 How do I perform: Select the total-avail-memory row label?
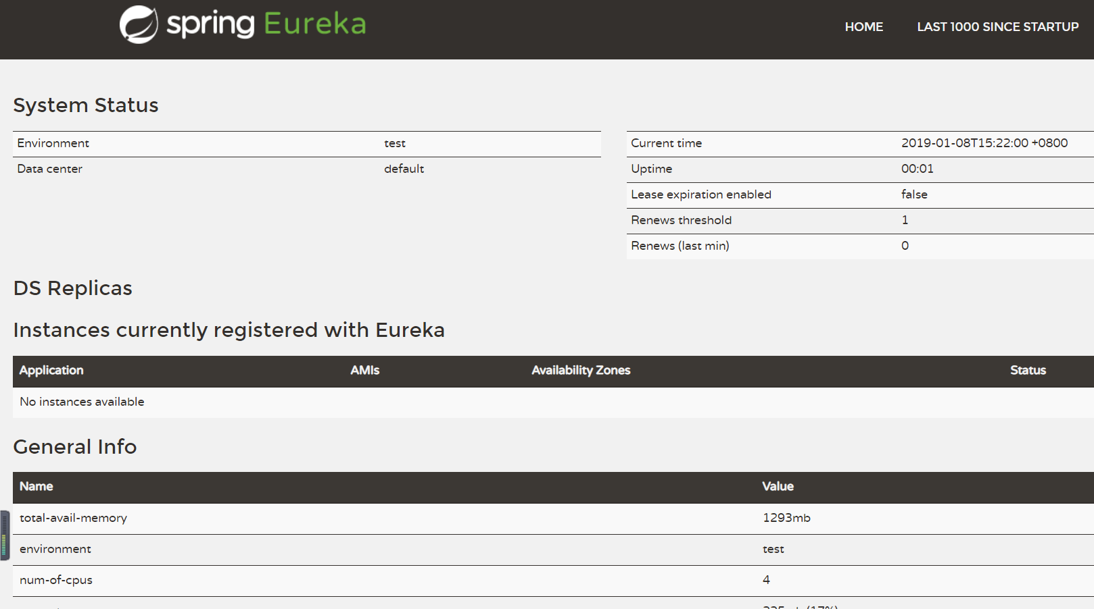[73, 518]
